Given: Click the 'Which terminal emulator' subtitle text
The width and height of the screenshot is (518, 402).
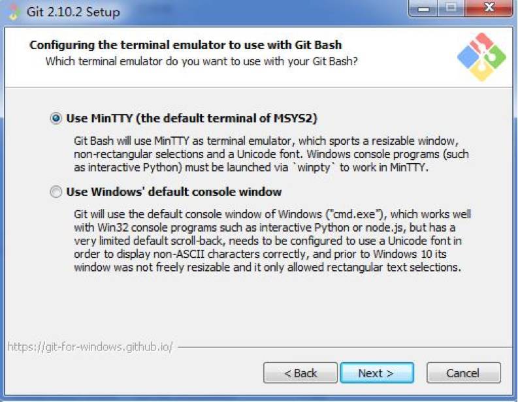Looking at the screenshot, I should (x=202, y=61).
